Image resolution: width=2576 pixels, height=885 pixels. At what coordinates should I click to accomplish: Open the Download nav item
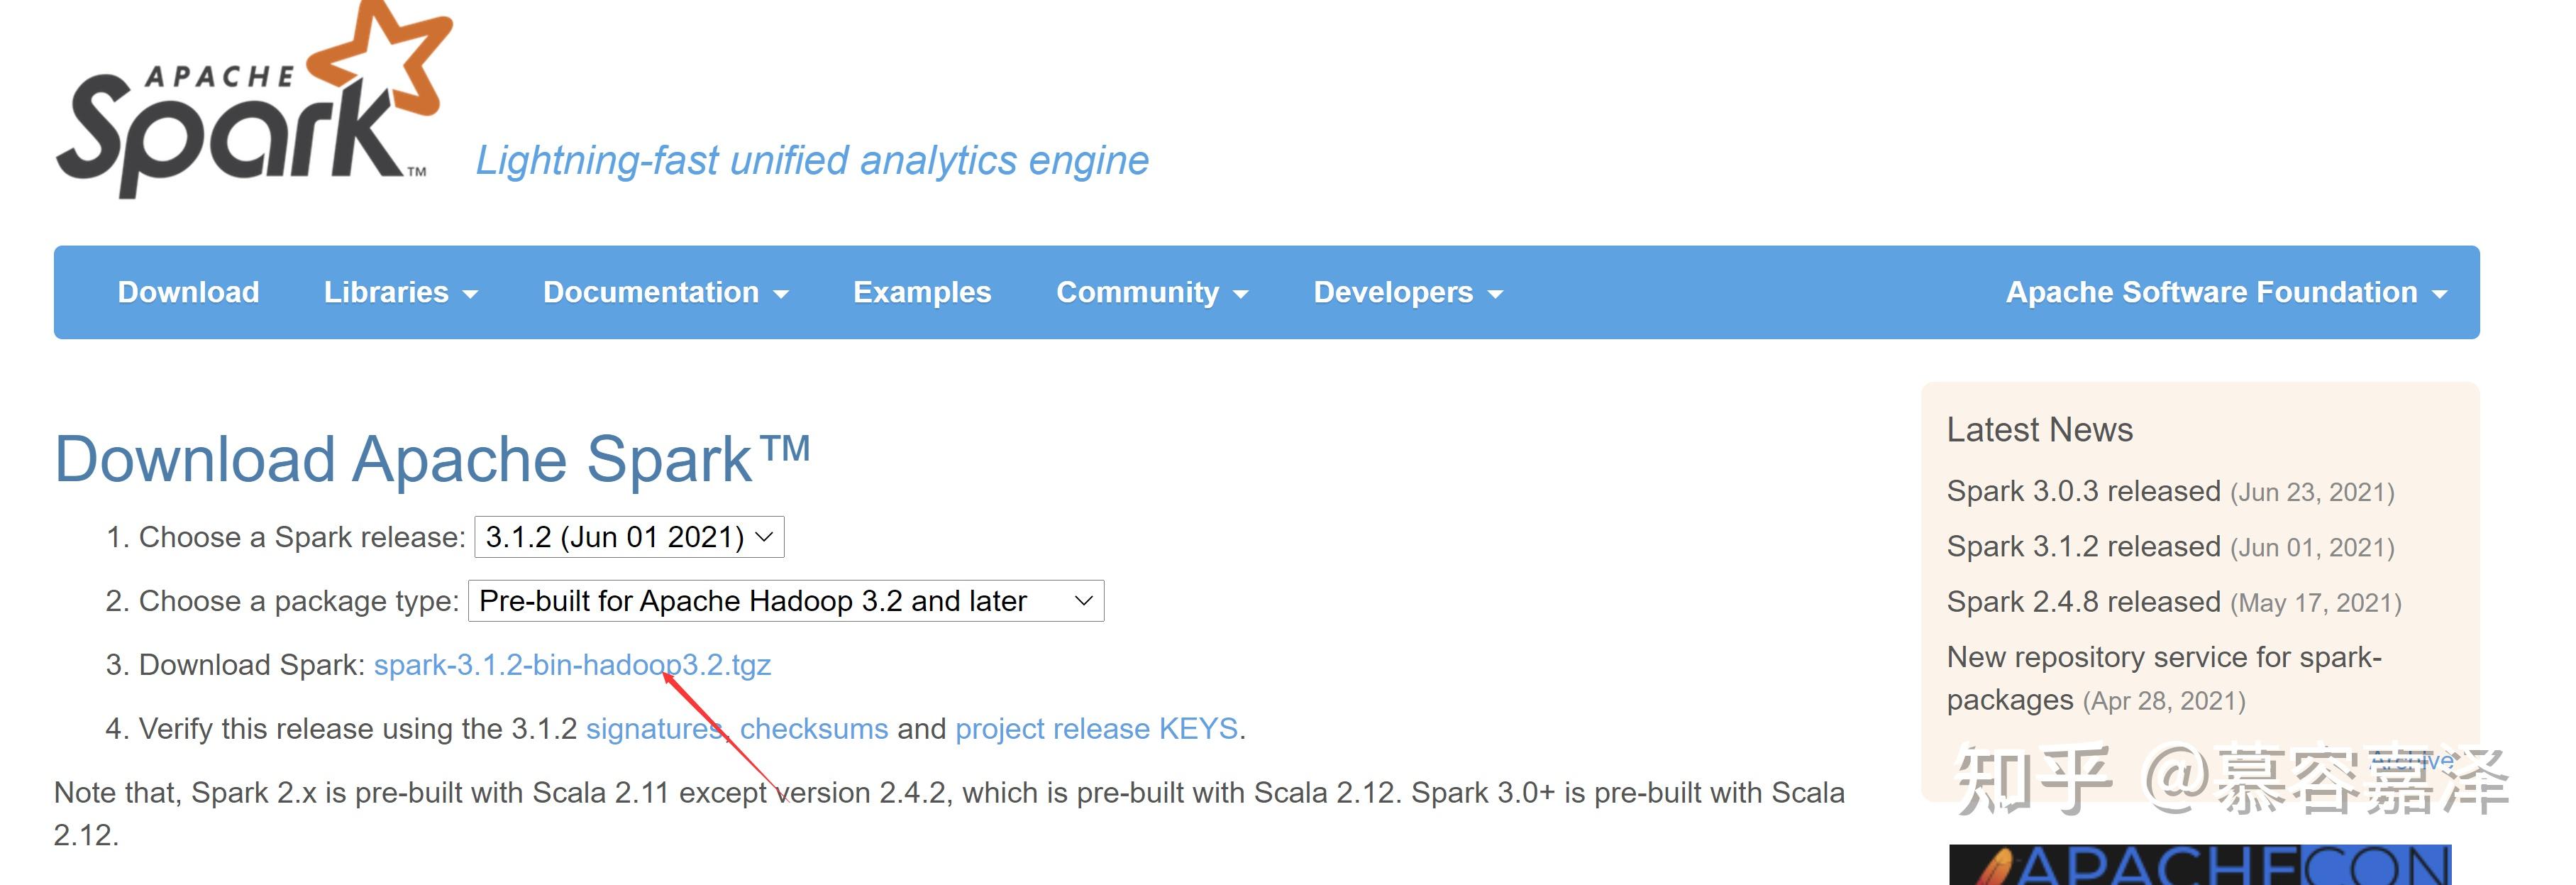tap(188, 292)
